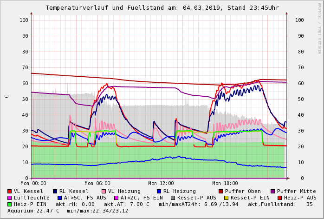This screenshot has height=219, width=324.
Task: Click the red VL Kessel legend swatch
Action: pos(10,191)
